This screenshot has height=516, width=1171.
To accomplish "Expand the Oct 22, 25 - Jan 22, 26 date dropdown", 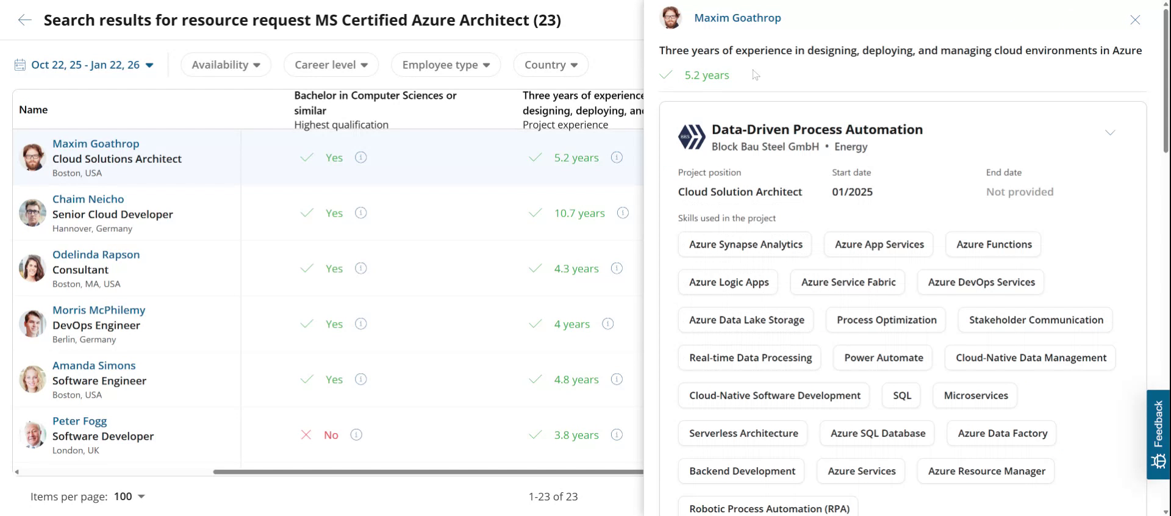I will [x=92, y=65].
